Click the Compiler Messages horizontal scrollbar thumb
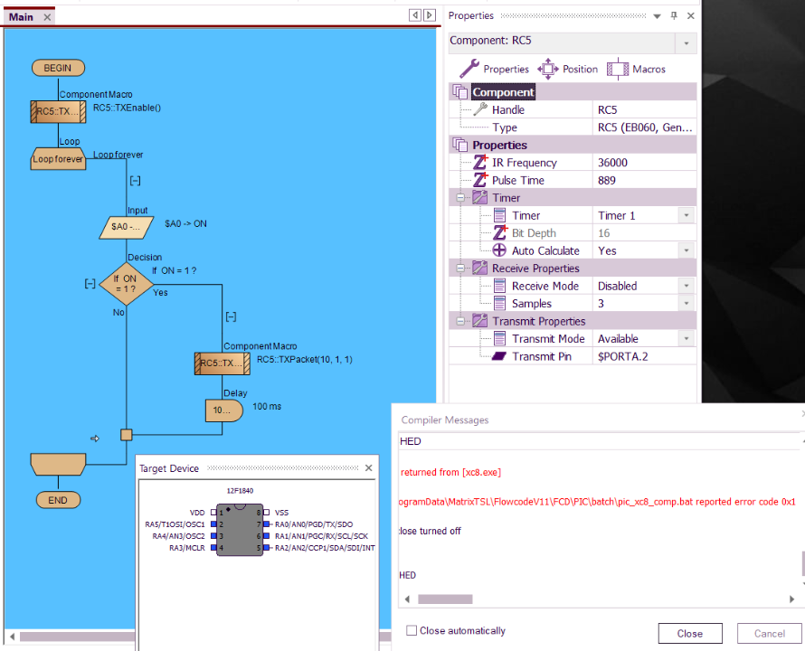805x651 pixels. tap(445, 599)
